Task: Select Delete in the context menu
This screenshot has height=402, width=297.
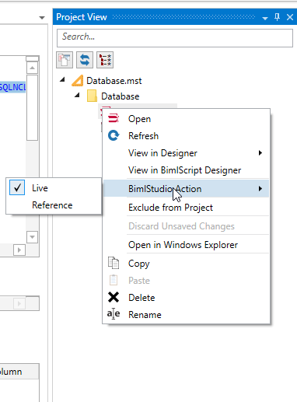Action: [186, 298]
